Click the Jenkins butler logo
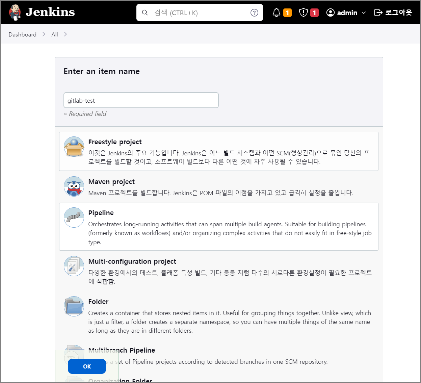The height and width of the screenshot is (383, 421). tap(15, 12)
